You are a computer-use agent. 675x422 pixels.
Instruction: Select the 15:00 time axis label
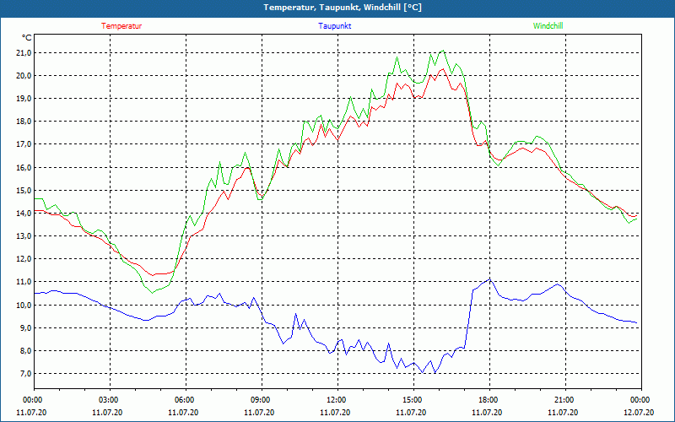[413, 400]
